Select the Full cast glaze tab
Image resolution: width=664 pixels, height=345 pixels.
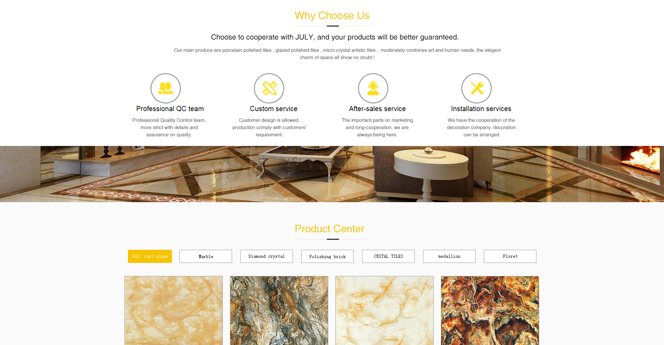click(x=150, y=256)
